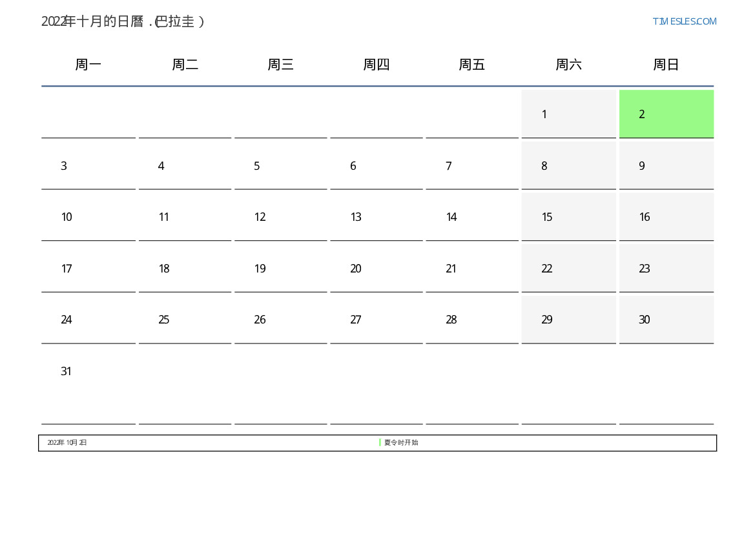755x534 pixels.
Task: Click the green legend marker in footer
Action: tap(380, 443)
